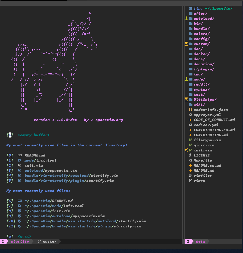Open the test/ directory
The image size is (243, 253).
tap(199, 94)
